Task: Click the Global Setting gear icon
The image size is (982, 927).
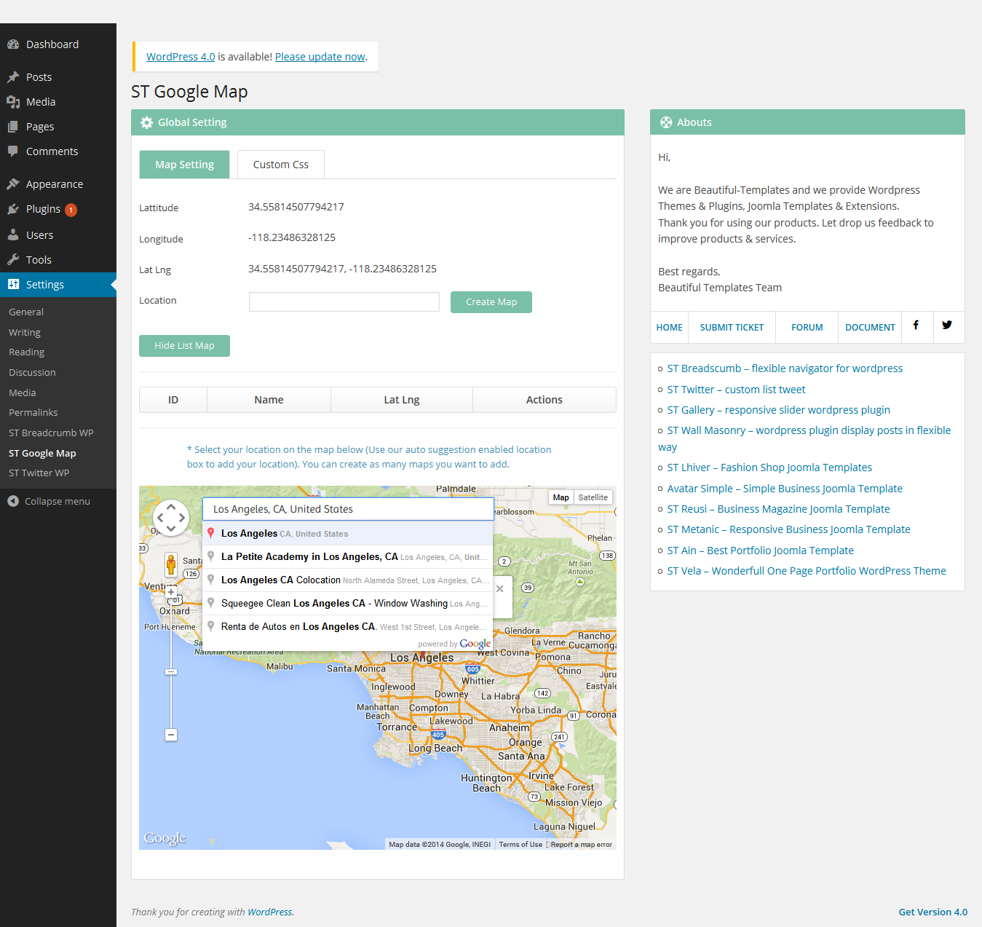Action: (x=146, y=122)
